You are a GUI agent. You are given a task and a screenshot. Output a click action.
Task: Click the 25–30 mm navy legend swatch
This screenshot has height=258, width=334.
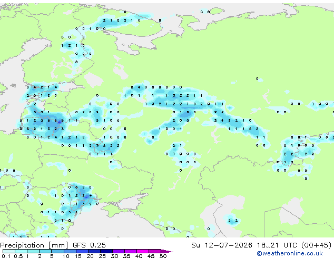point(106,251)
